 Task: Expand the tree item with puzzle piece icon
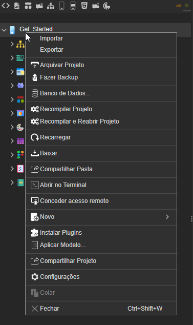tap(12, 86)
